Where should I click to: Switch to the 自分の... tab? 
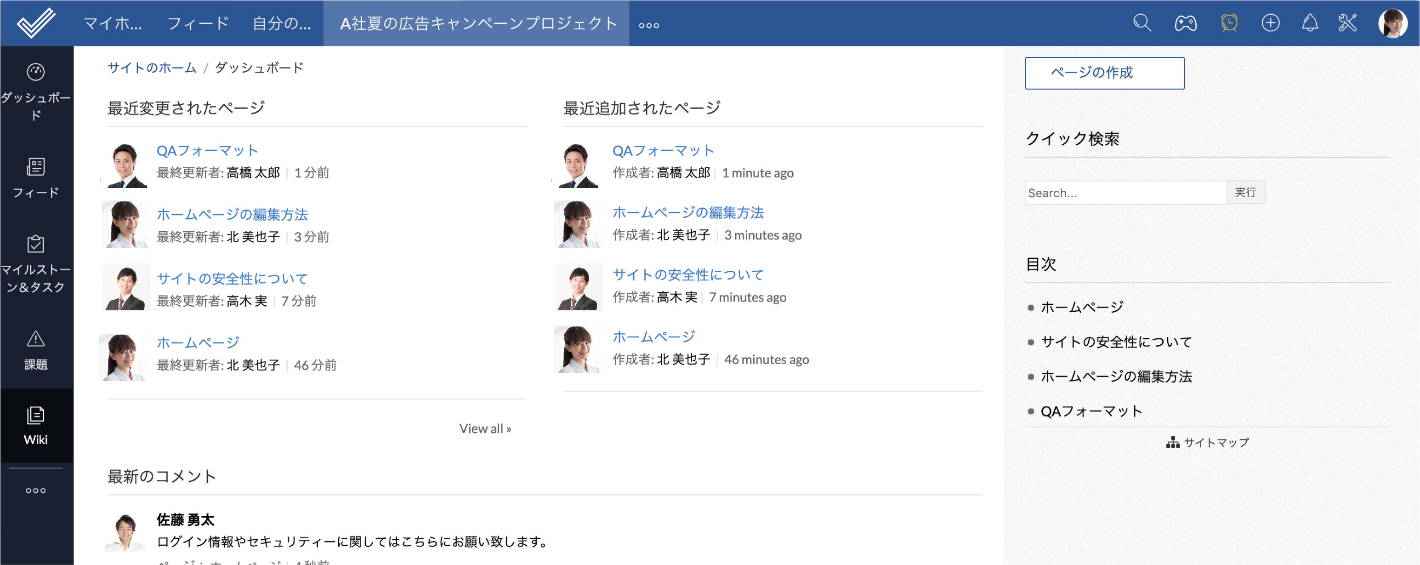coord(282,23)
